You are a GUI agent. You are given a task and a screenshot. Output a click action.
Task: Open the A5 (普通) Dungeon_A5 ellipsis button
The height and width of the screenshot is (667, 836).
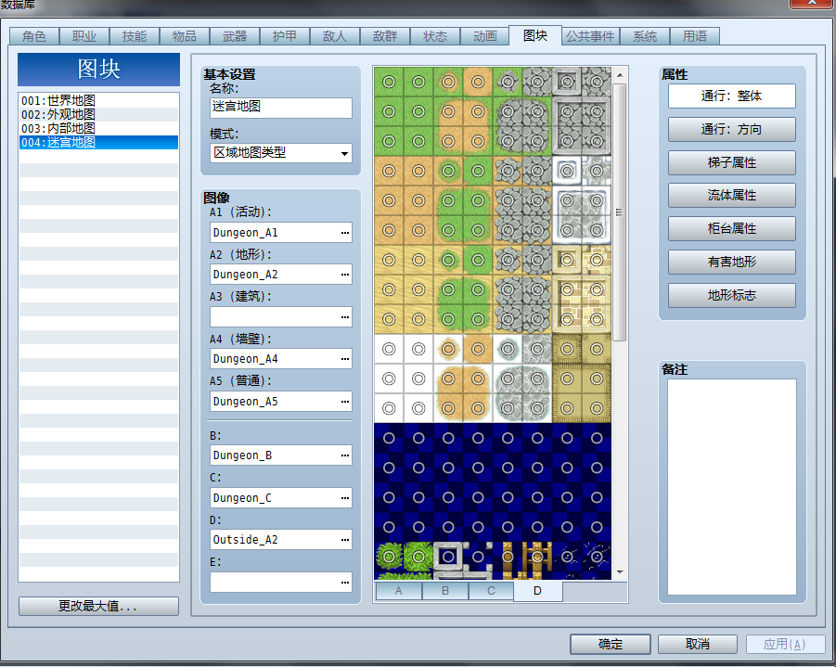click(x=345, y=402)
